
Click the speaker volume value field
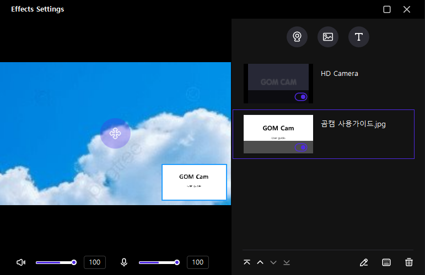[95, 262]
